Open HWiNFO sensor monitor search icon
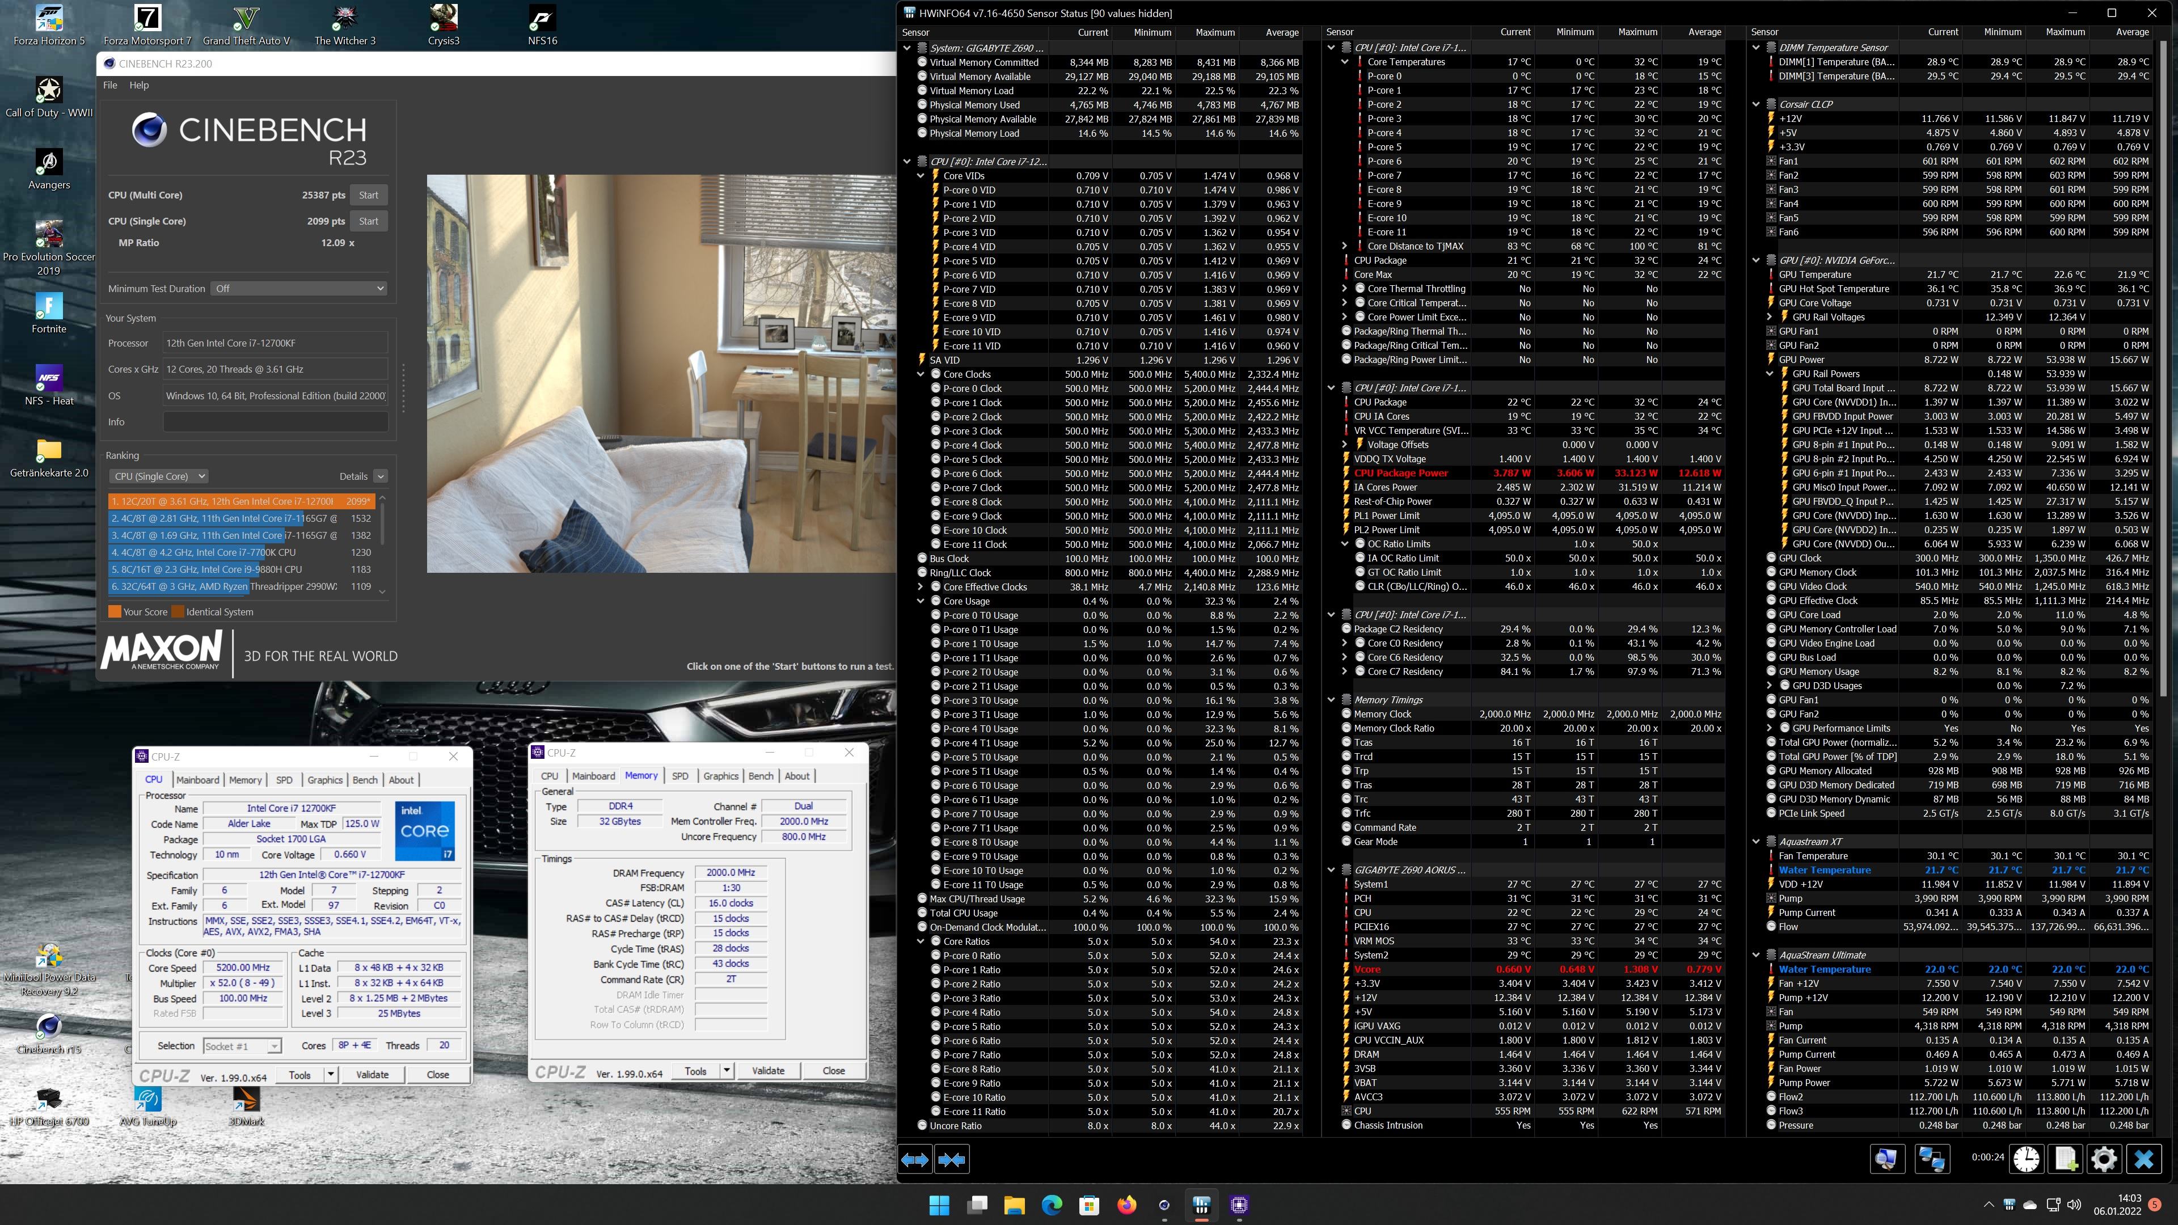Image resolution: width=2178 pixels, height=1225 pixels. click(x=1886, y=1158)
